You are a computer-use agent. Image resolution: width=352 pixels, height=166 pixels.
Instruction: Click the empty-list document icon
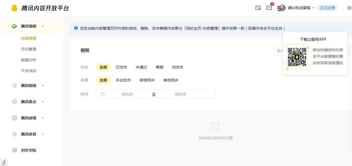(215, 126)
